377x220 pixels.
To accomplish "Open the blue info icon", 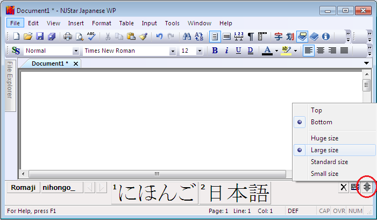I will coord(326,37).
